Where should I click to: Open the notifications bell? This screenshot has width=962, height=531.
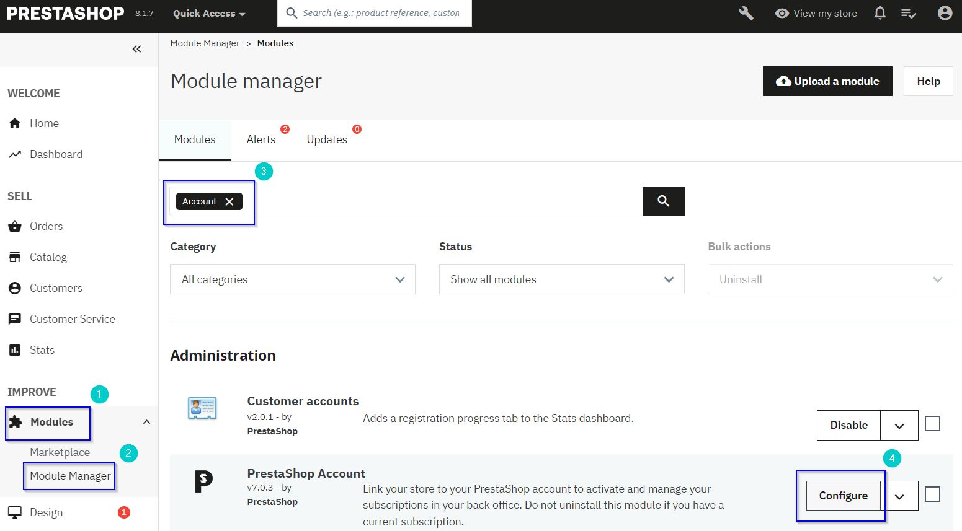880,13
